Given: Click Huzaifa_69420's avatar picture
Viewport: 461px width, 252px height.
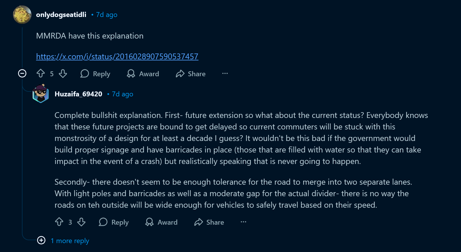Looking at the screenshot, I should (41, 93).
